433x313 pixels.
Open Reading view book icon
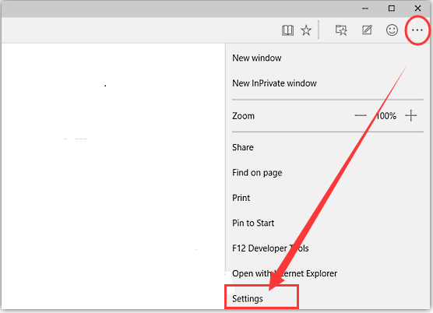click(x=287, y=30)
